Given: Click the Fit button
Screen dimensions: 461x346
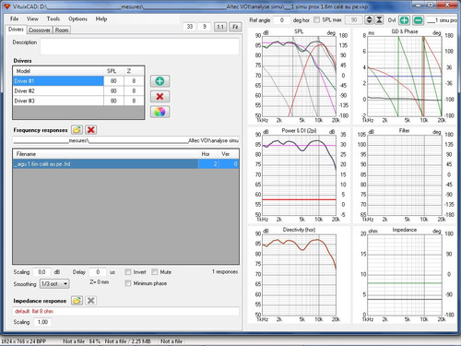Looking at the screenshot, I should pos(235,27).
